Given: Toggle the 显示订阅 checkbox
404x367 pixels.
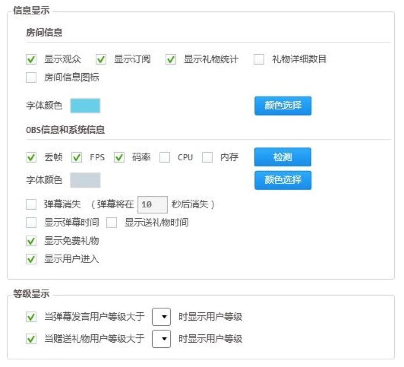Looking at the screenshot, I should (x=101, y=60).
